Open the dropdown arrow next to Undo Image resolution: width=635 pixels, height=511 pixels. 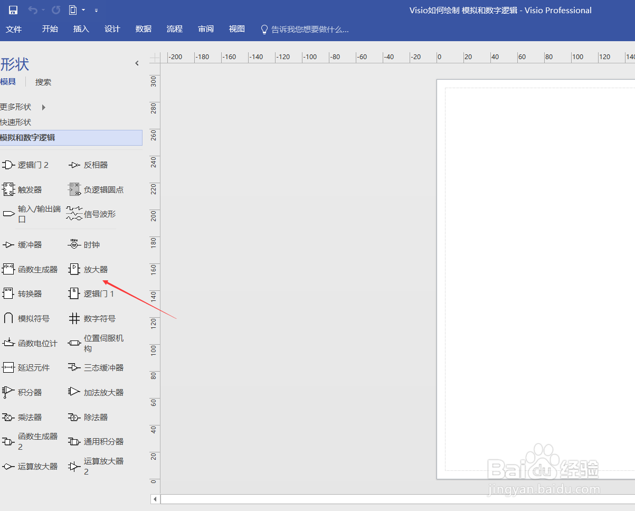pos(42,11)
